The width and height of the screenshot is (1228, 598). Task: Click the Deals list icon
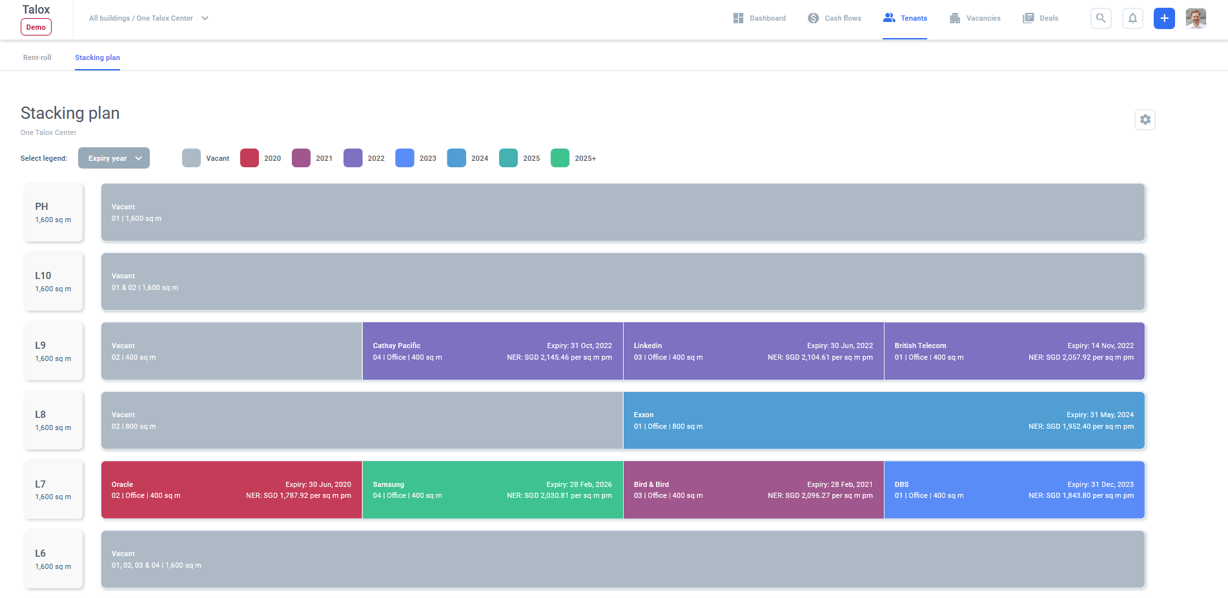pos(1028,18)
